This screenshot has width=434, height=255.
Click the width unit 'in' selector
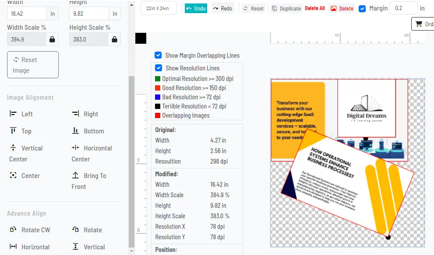tap(53, 14)
